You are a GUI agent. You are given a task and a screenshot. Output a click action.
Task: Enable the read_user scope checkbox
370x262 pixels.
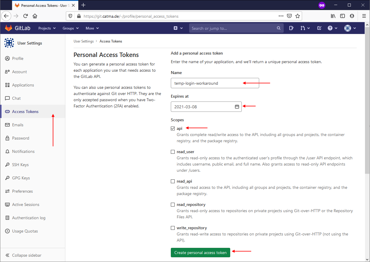coord(173,152)
